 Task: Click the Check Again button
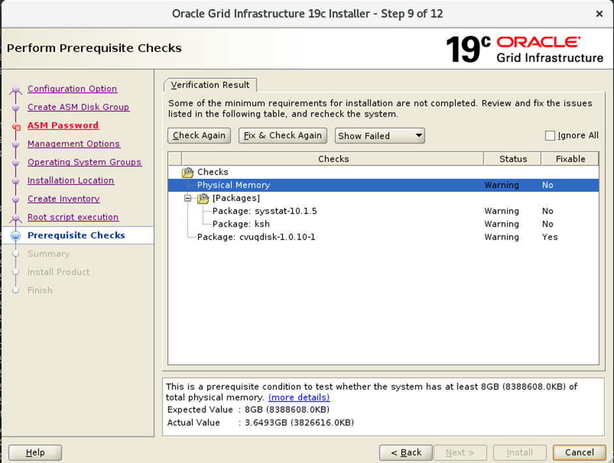coord(199,135)
